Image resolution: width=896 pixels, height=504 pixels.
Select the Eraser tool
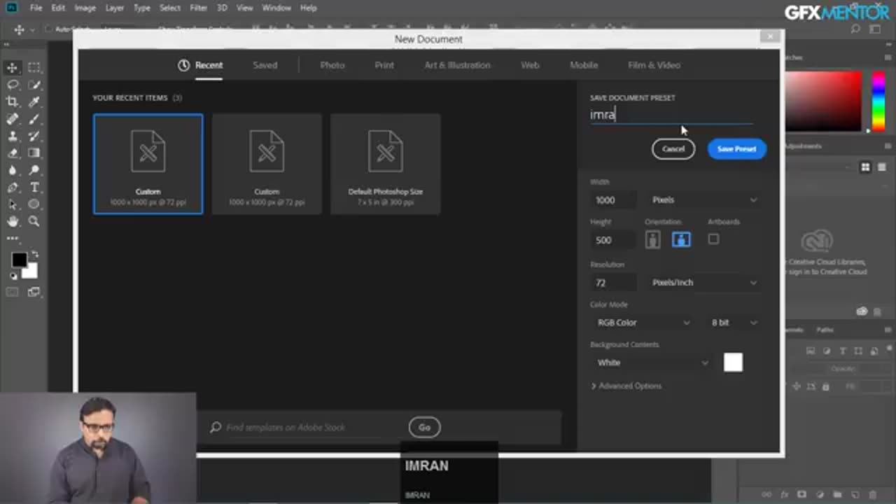[x=13, y=153]
